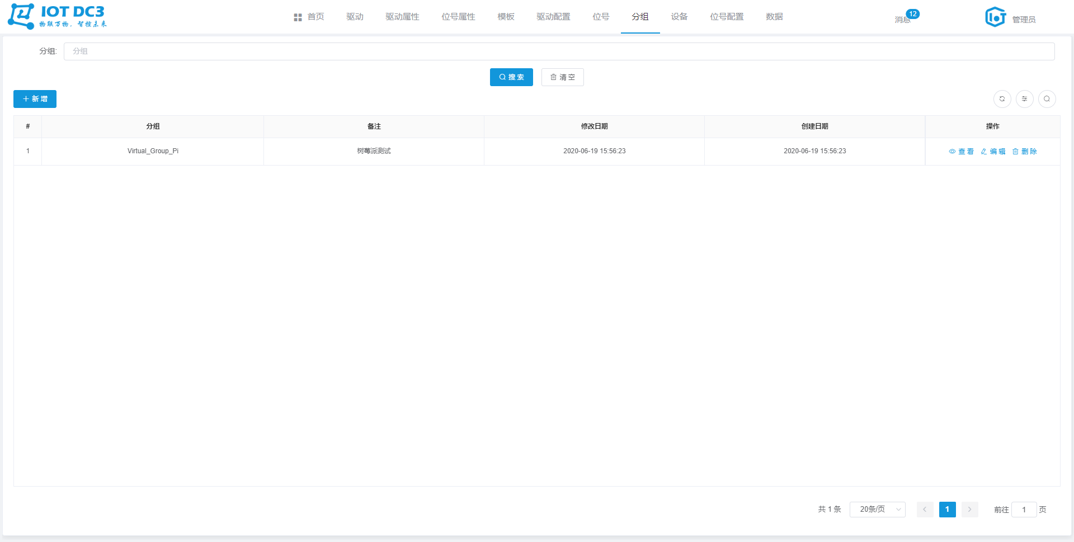Open the 设备 menu
The height and width of the screenshot is (542, 1074).
(679, 17)
